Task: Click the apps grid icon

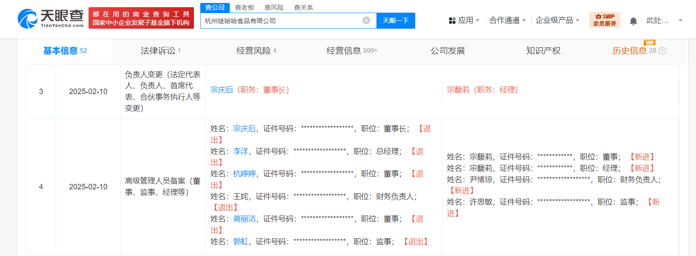Action: pyautogui.click(x=452, y=20)
